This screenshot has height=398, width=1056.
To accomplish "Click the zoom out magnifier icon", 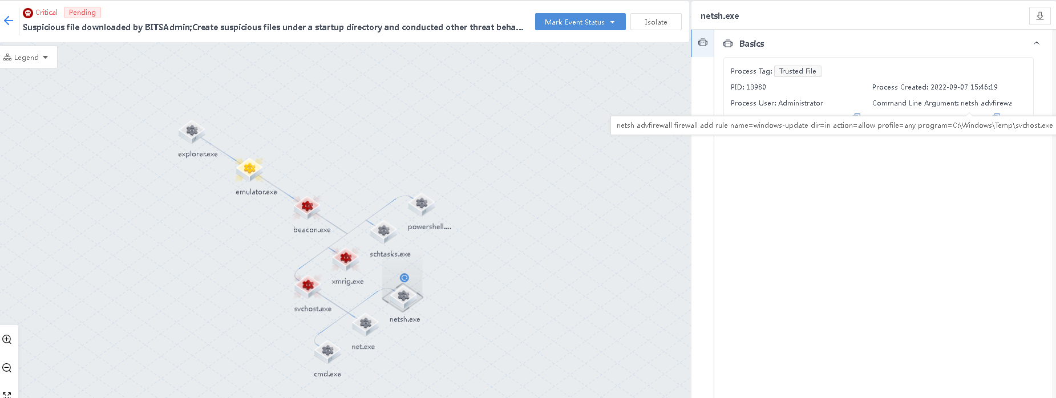I will coord(7,368).
